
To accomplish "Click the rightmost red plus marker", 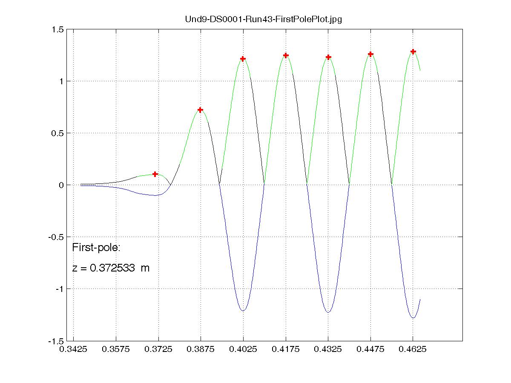I will click(x=413, y=51).
